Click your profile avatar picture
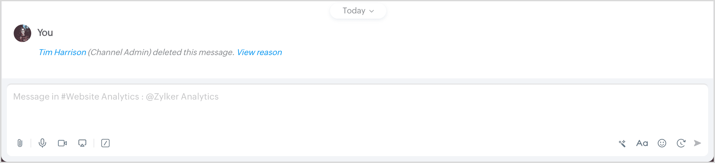Viewport: 715px width, 163px height. pos(22,33)
